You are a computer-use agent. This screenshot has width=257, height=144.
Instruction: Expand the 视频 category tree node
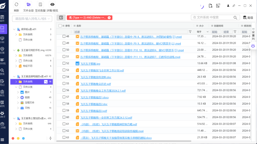18,97
